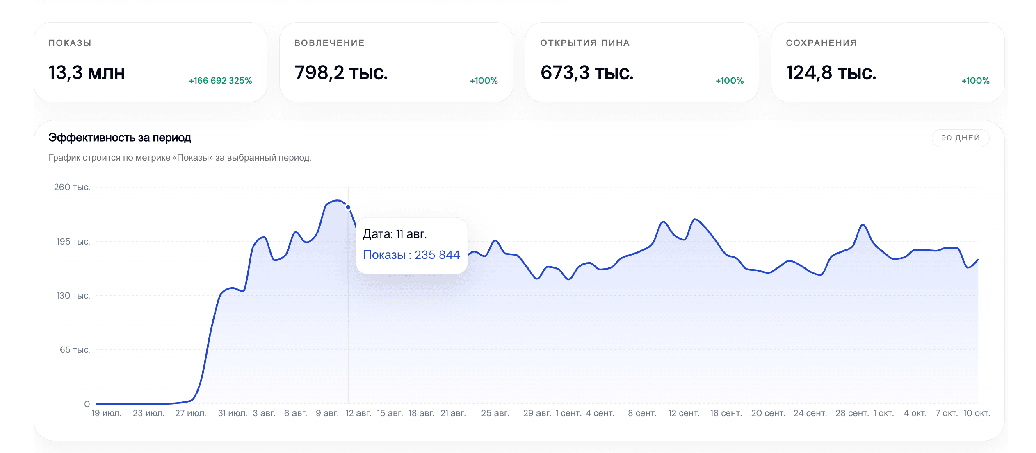Select the Сохранения metric card
This screenshot has width=1036, height=453.
pyautogui.click(x=888, y=62)
